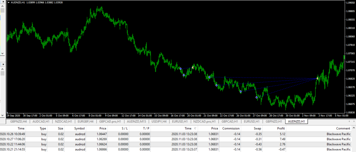Image resolution: width=356 pixels, height=152 pixels.
Task: Select the active AUDNZD,H1 chart tab
Action: point(296,121)
